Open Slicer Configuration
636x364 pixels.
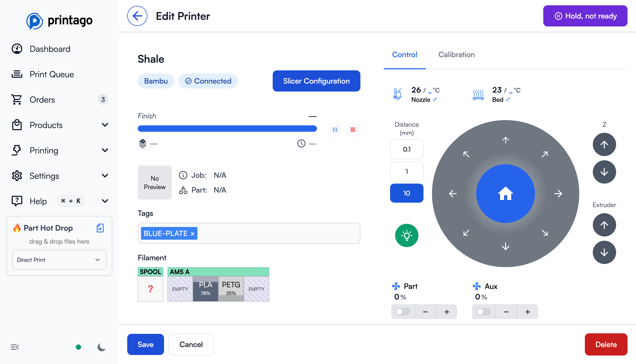[316, 81]
